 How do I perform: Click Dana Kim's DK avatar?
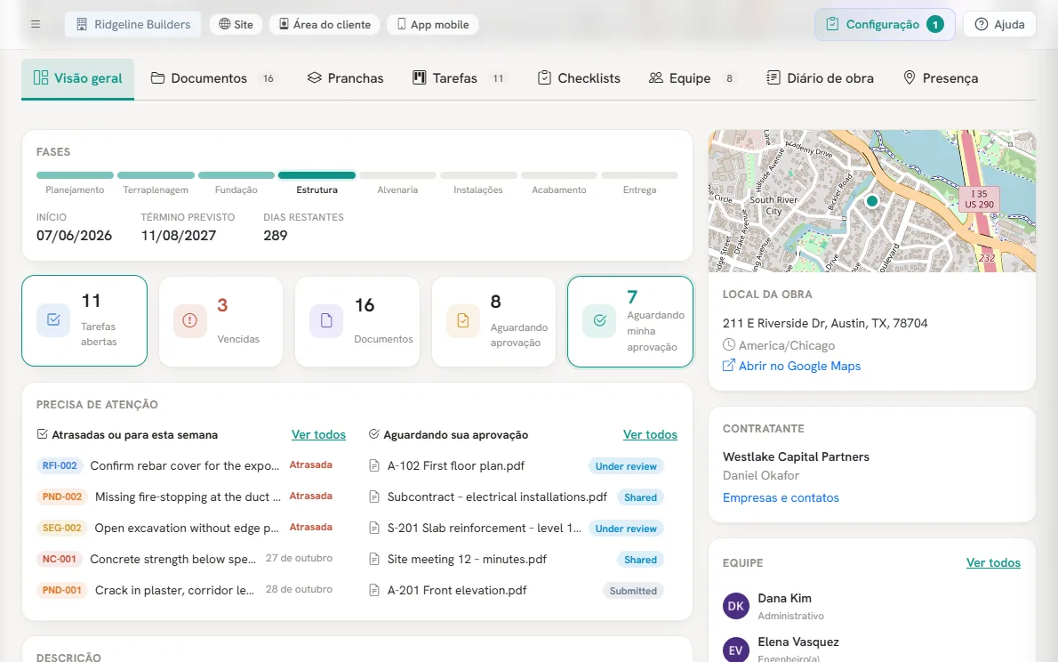click(735, 606)
